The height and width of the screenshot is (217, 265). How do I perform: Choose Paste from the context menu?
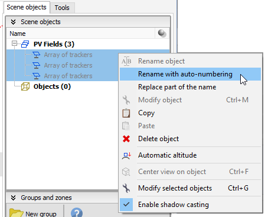(190, 126)
